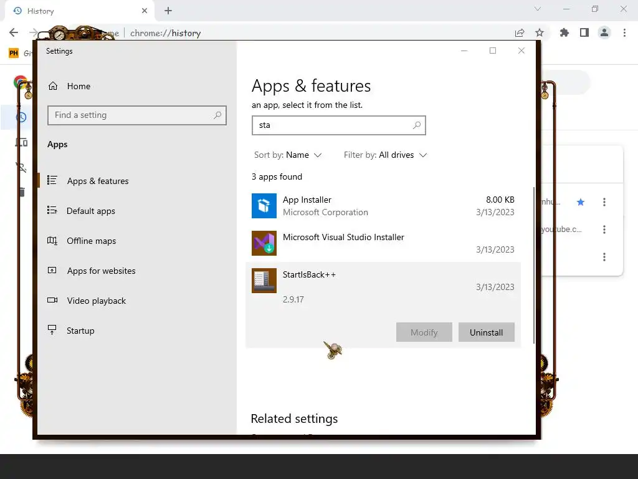Screen dimensions: 638x479
Task: Open Apps & features section in sidebar
Action: (x=98, y=181)
